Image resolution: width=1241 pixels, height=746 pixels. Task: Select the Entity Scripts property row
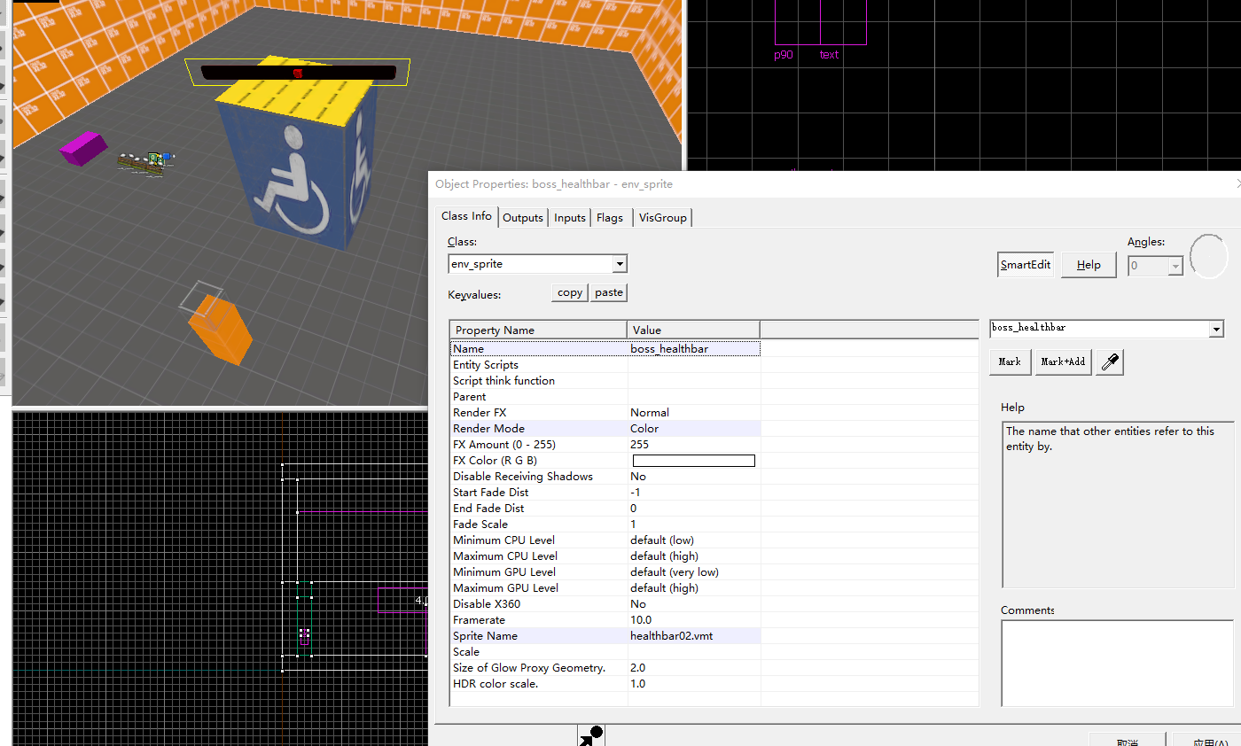(x=605, y=365)
